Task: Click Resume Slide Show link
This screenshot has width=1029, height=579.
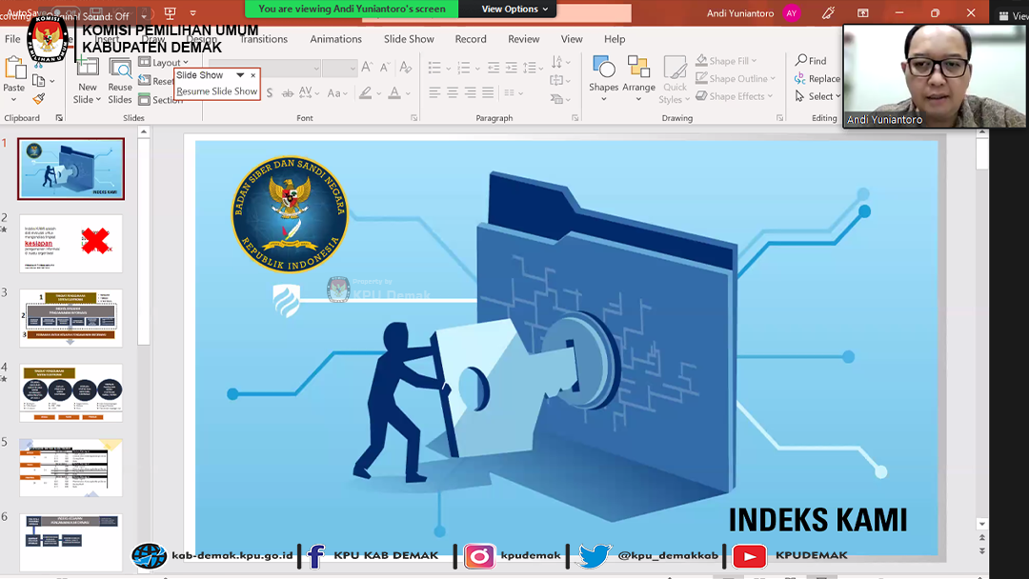Action: click(216, 91)
